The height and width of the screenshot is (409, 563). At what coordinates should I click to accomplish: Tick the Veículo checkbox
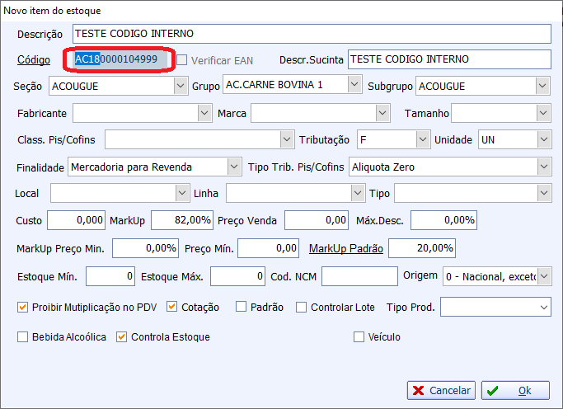tap(359, 336)
